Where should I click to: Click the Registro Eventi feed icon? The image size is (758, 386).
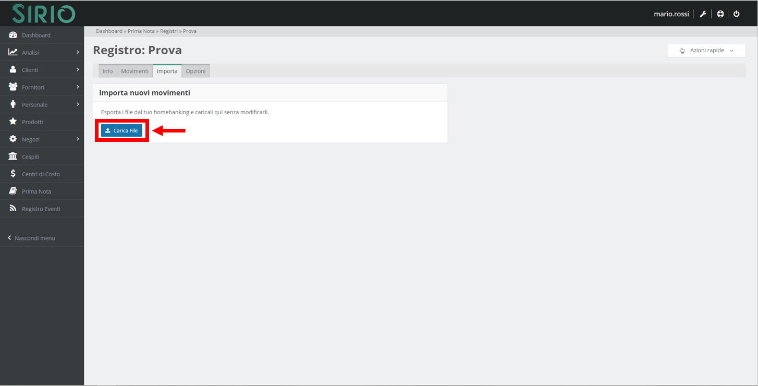click(x=13, y=209)
